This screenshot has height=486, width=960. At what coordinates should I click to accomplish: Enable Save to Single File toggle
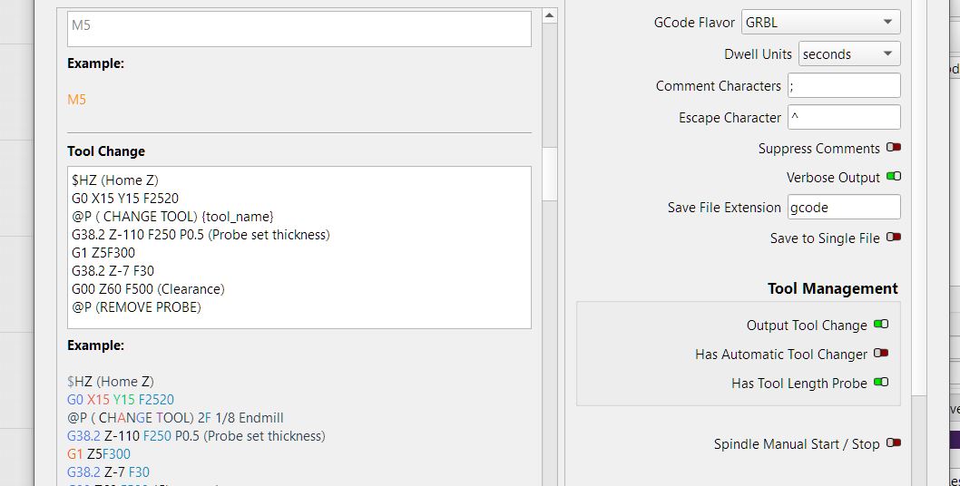(x=894, y=238)
